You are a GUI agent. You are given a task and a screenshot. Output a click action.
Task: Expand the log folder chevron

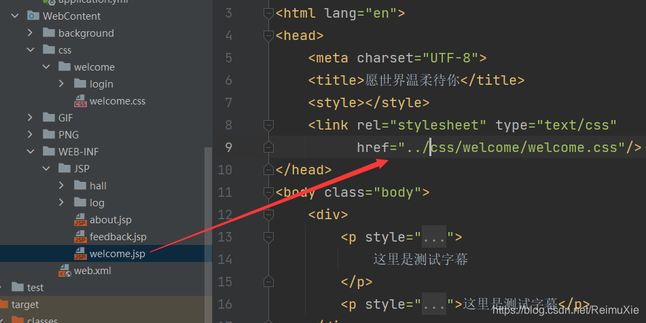click(x=61, y=202)
